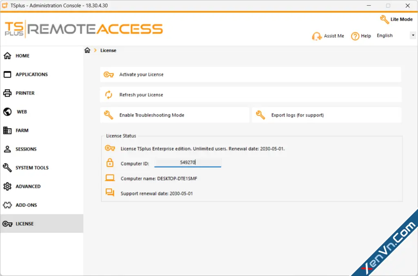Click the License breadcrumb text
Viewport: 418px width, 276px height.
pyautogui.click(x=108, y=50)
